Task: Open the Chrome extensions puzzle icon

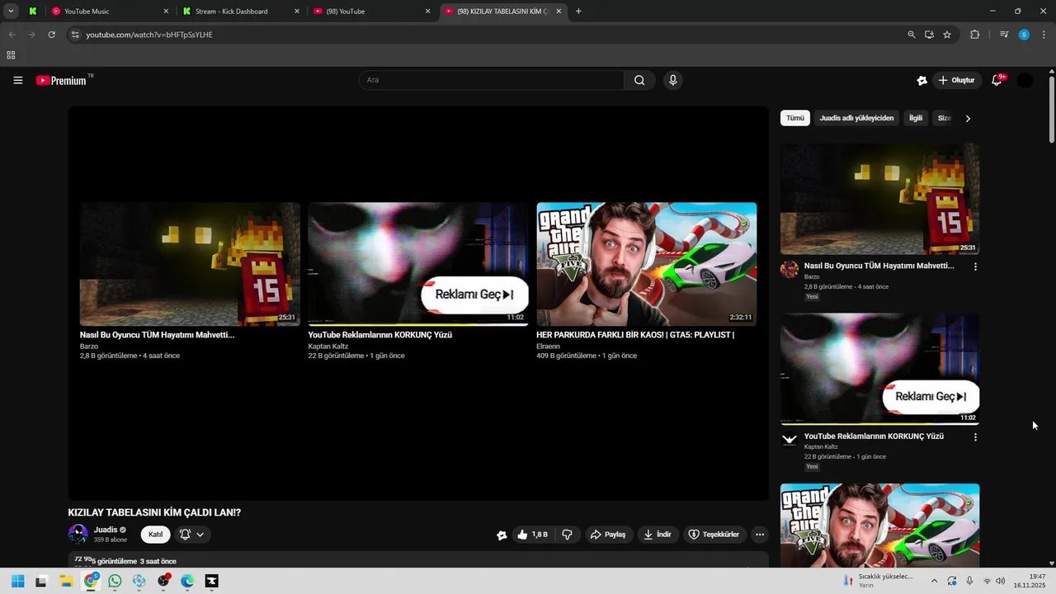Action: click(x=975, y=35)
